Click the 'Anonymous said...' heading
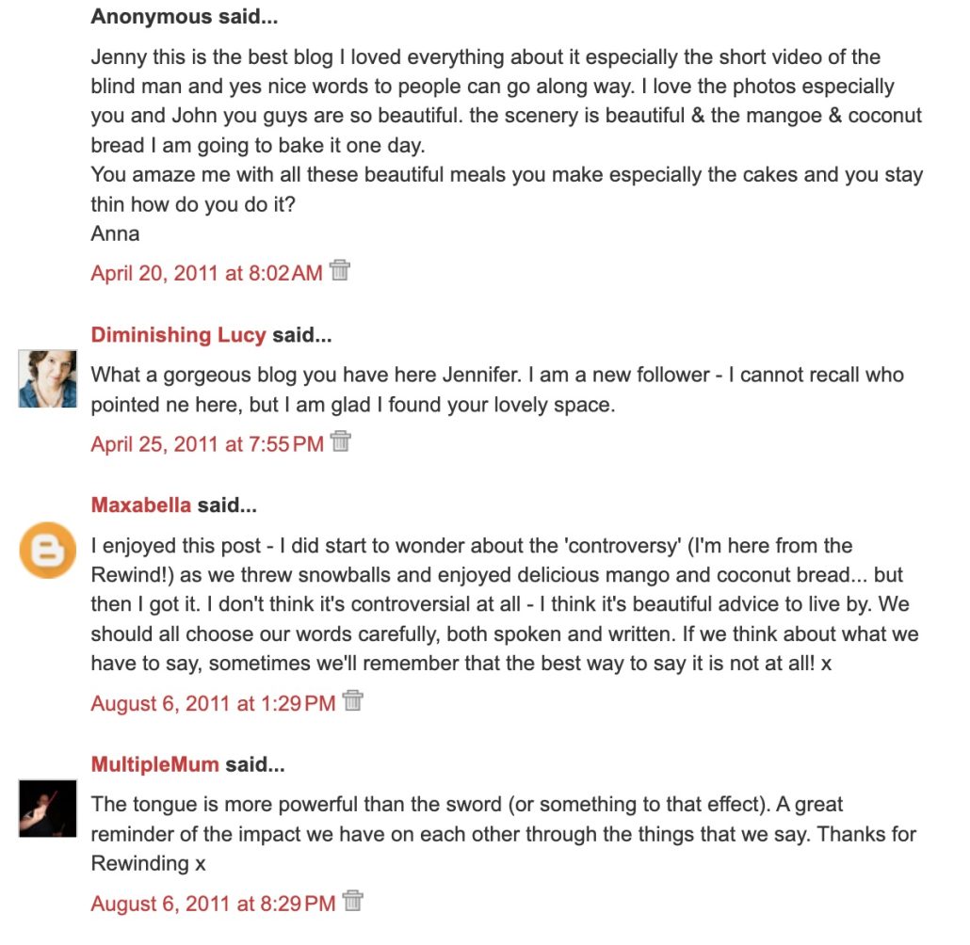 pos(184,17)
